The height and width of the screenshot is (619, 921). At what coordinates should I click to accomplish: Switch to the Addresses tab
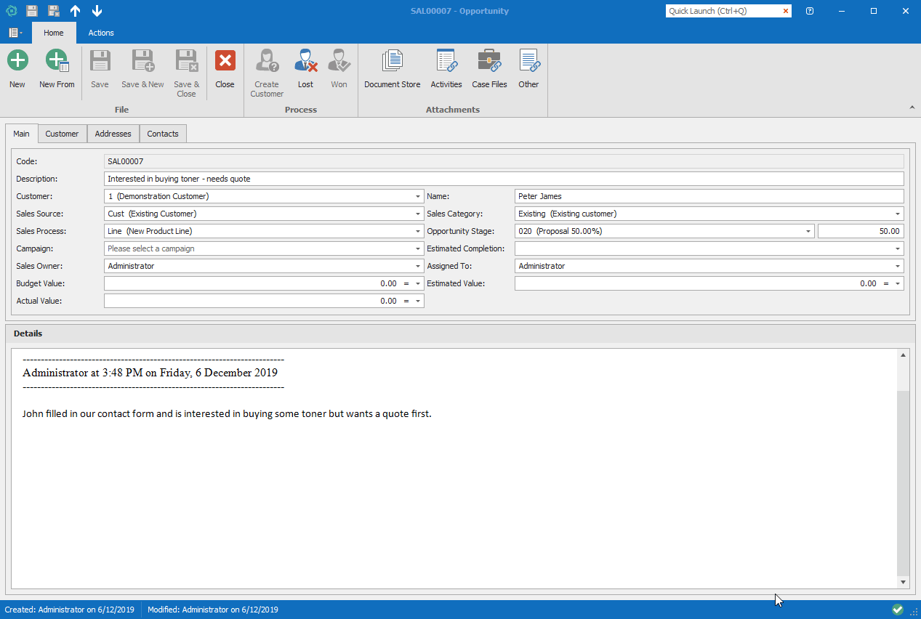coord(113,134)
